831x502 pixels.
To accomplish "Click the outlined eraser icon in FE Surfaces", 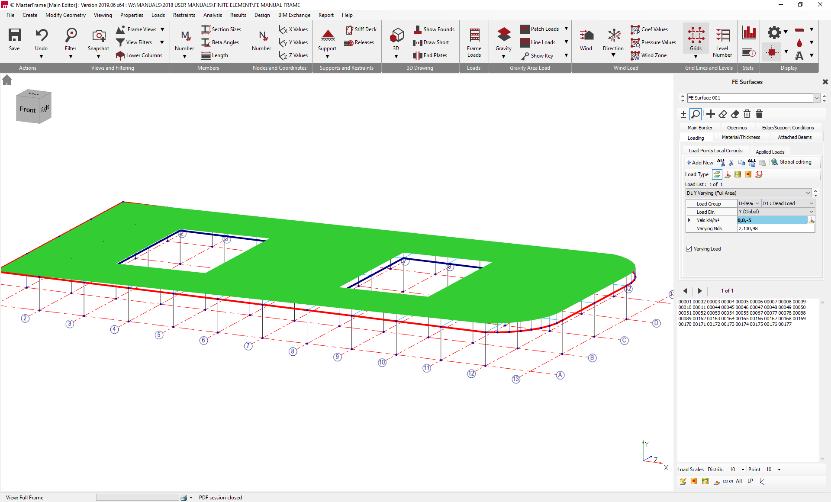I will (x=723, y=114).
